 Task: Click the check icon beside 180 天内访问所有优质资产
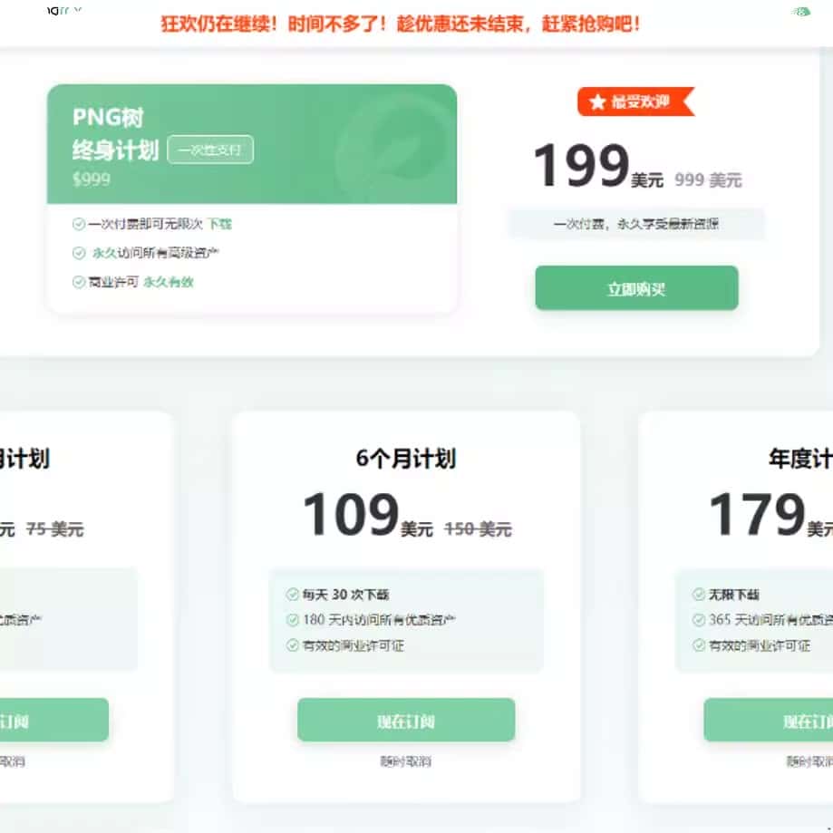pyautogui.click(x=292, y=619)
